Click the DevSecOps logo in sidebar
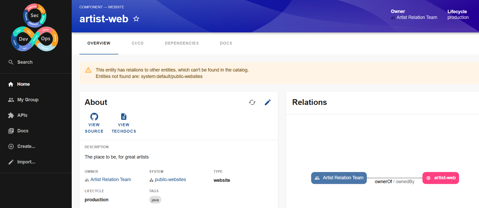The image size is (479, 208). coord(35,27)
